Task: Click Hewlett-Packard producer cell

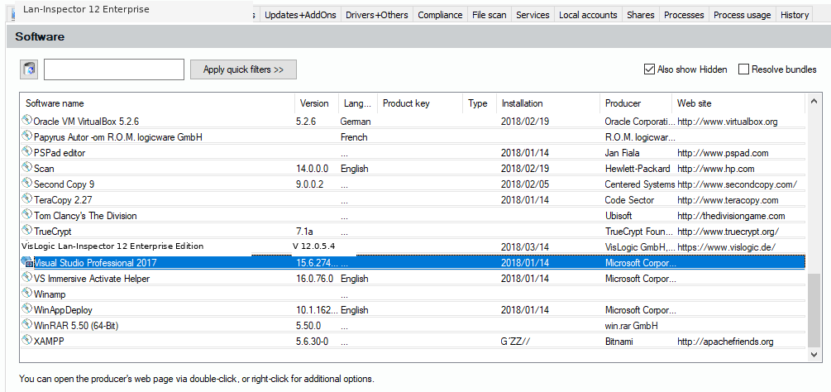Action: 638,169
